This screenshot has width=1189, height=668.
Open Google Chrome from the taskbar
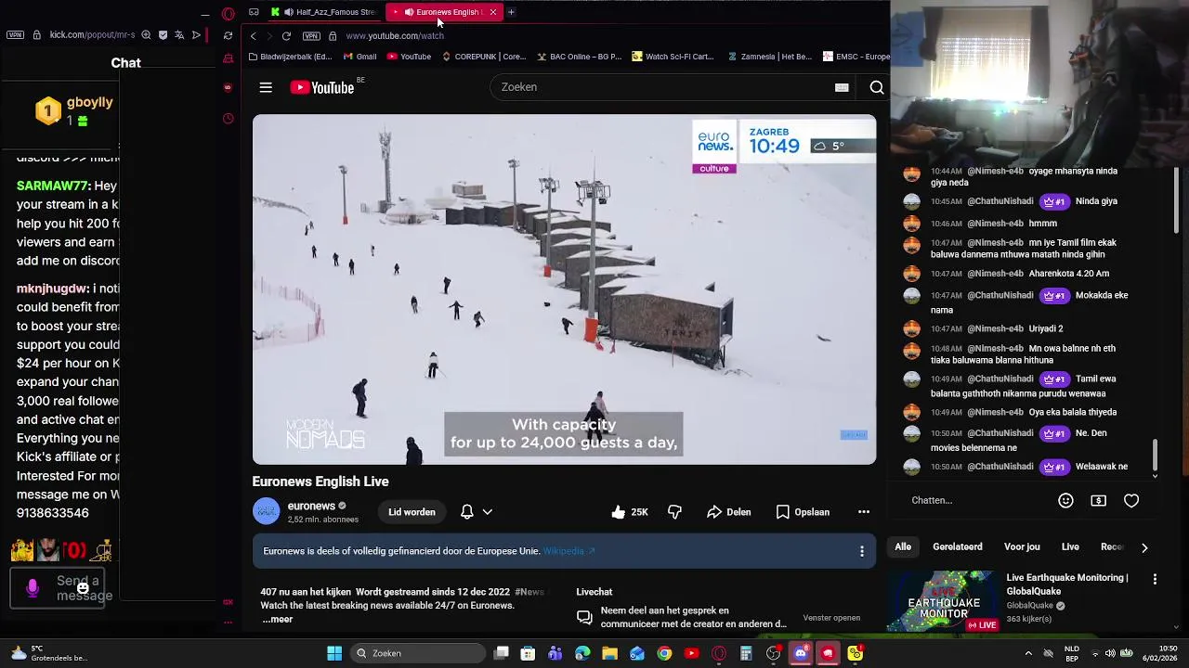coord(664,653)
